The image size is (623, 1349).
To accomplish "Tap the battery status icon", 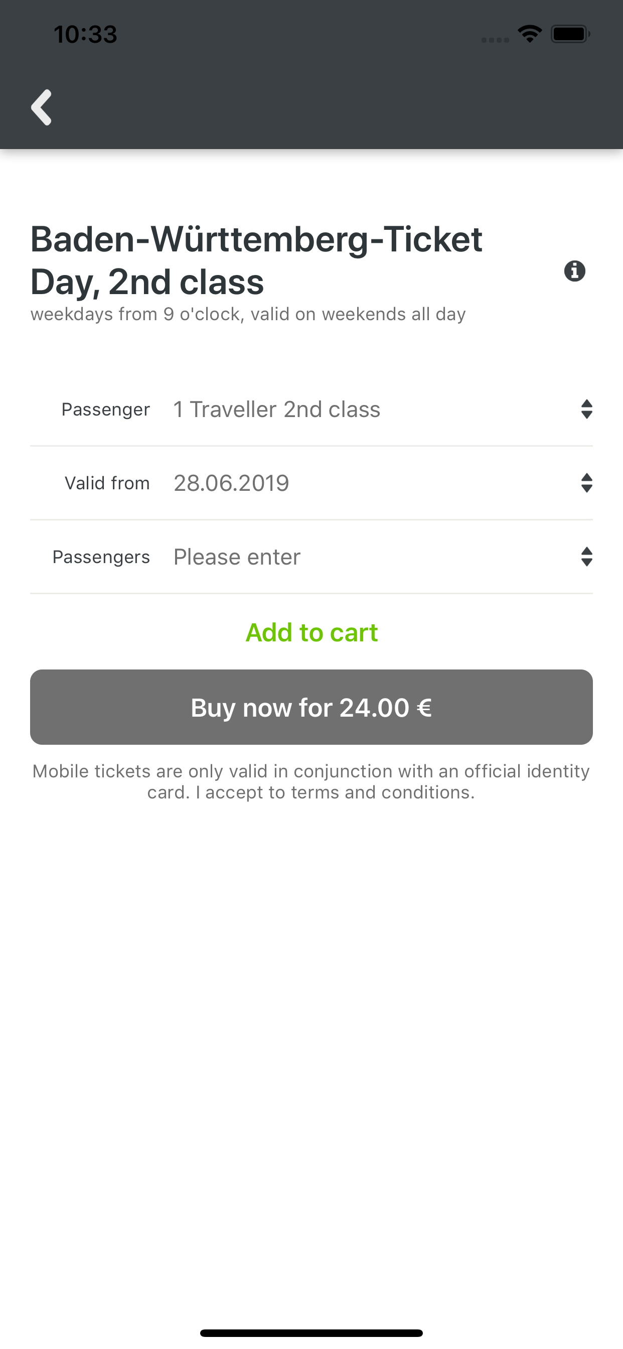I will pos(570,34).
